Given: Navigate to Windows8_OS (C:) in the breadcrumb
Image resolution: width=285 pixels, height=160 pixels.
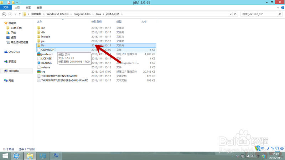Looking at the screenshot, I should [x=57, y=14].
